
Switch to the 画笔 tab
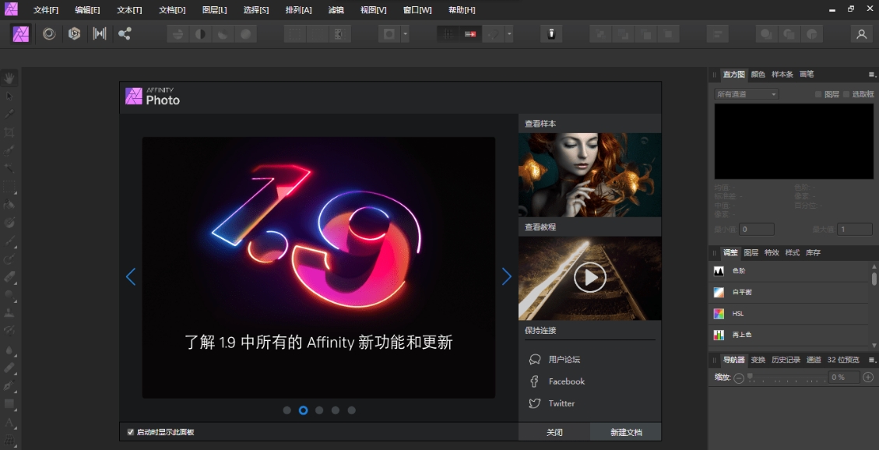[x=807, y=74]
